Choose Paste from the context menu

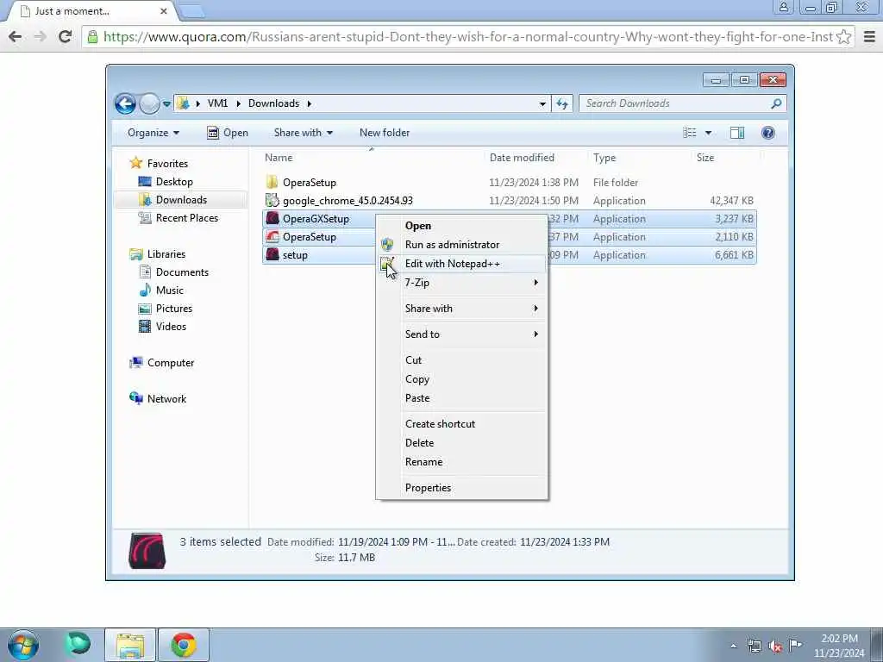[461, 398]
